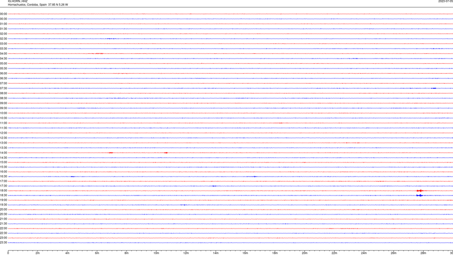Select the 18:00 time label
453x255 pixels.
click(x=3, y=190)
